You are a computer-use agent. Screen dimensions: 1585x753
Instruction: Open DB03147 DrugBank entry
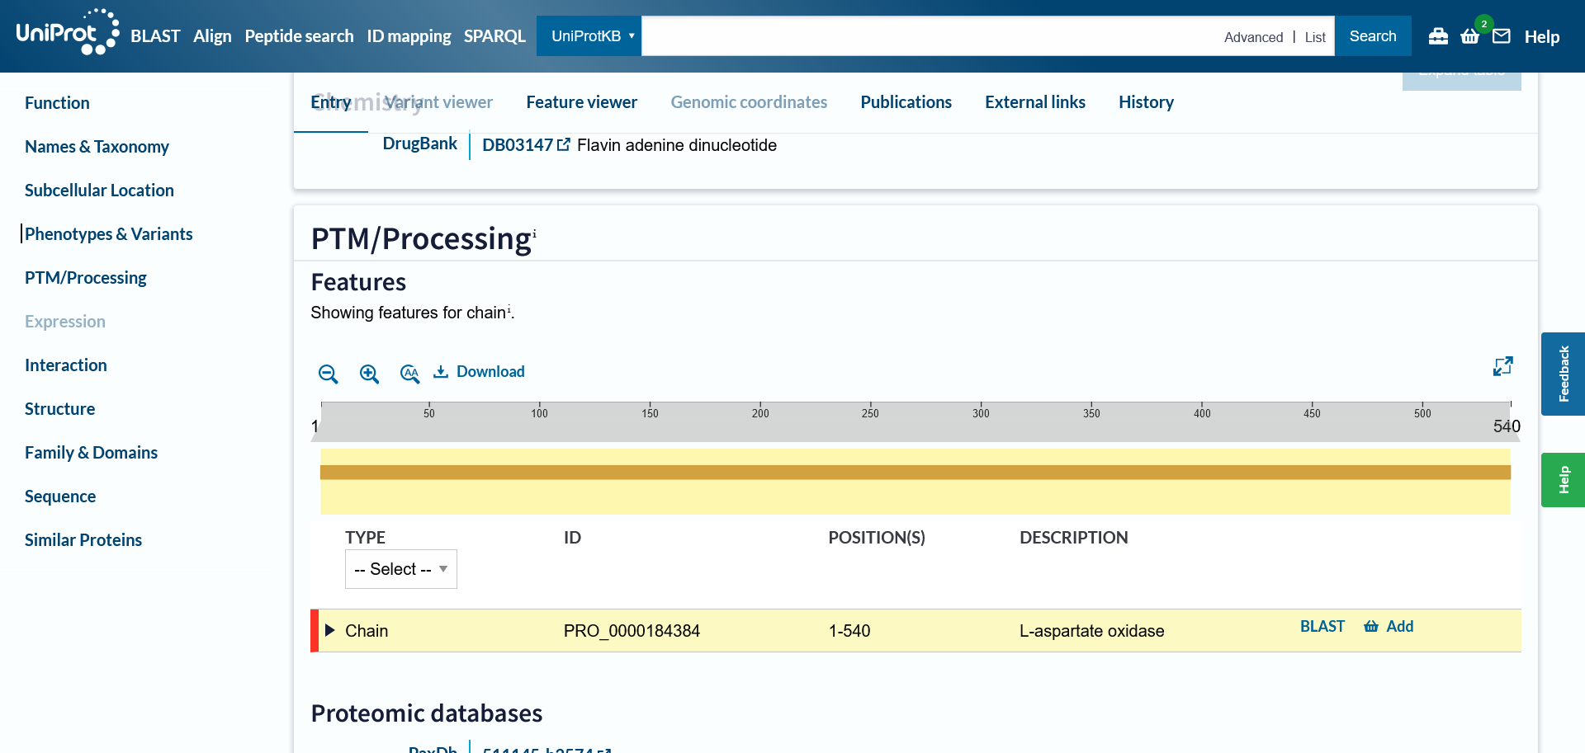coord(518,145)
